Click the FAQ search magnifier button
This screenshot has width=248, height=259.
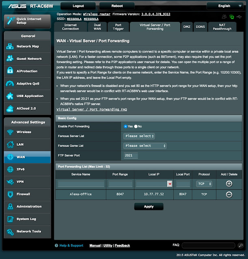pos(241,245)
